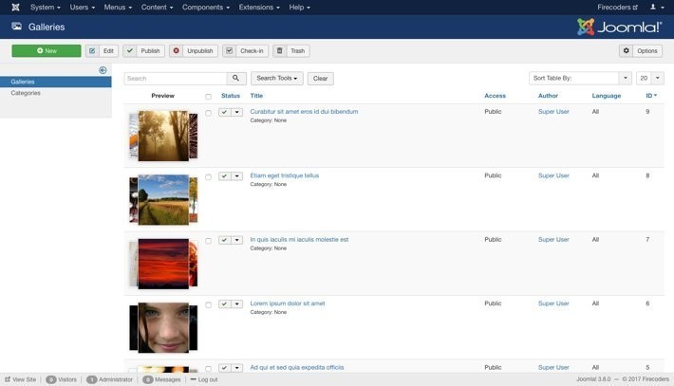Open the Menus menu
The height and width of the screenshot is (386, 674).
click(x=118, y=8)
